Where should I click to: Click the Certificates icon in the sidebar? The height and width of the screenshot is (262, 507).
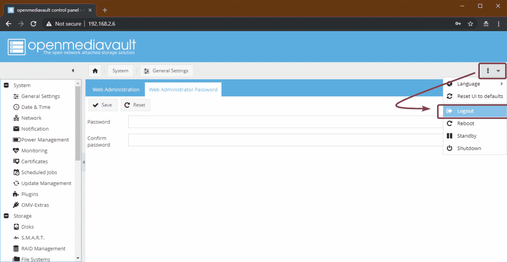[x=16, y=161]
